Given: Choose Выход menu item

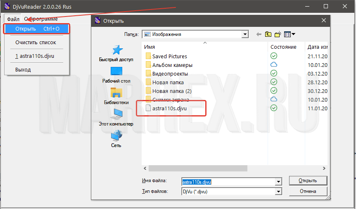Looking at the screenshot, I should pyautogui.click(x=23, y=70).
